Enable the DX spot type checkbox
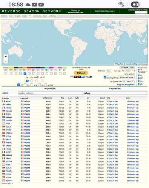This screenshot has width=149, height=188. point(25,85)
